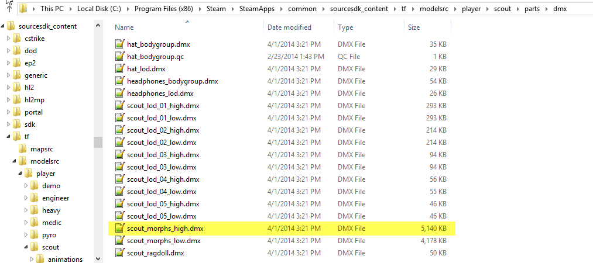Collapse the scout folder node
593x263 pixels.
point(26,247)
